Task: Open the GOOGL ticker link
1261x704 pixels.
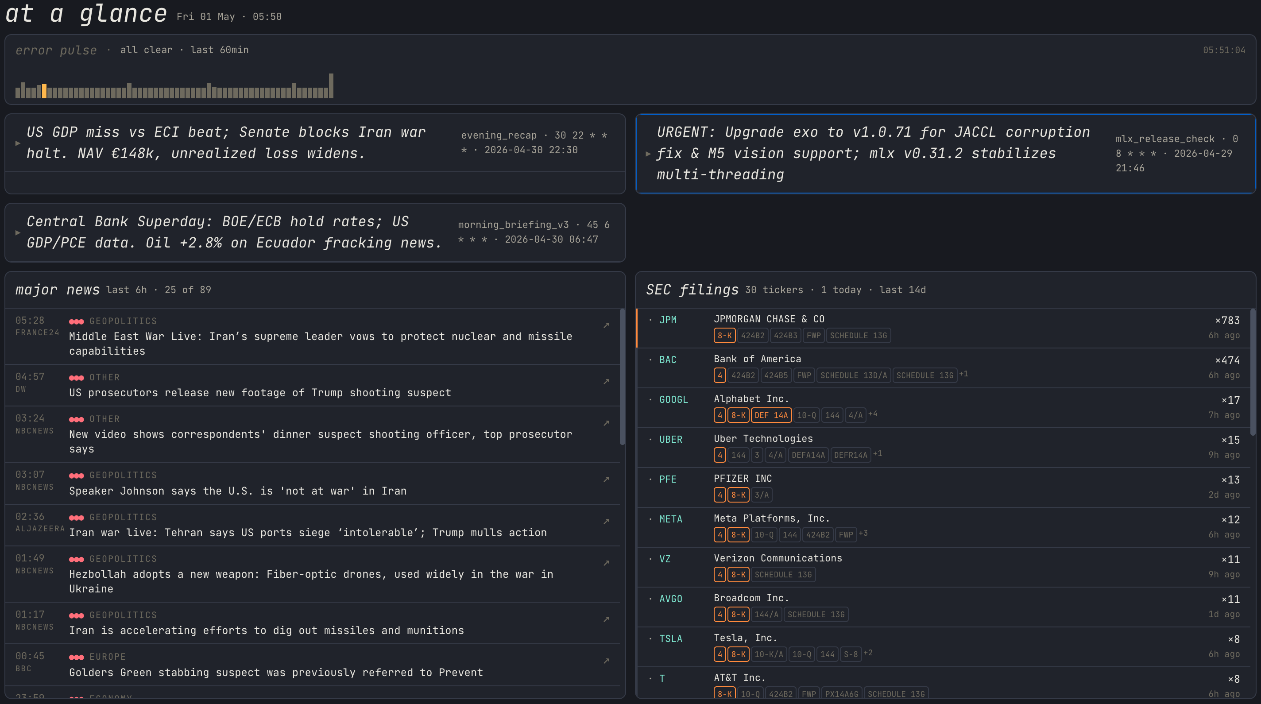Action: (x=673, y=399)
